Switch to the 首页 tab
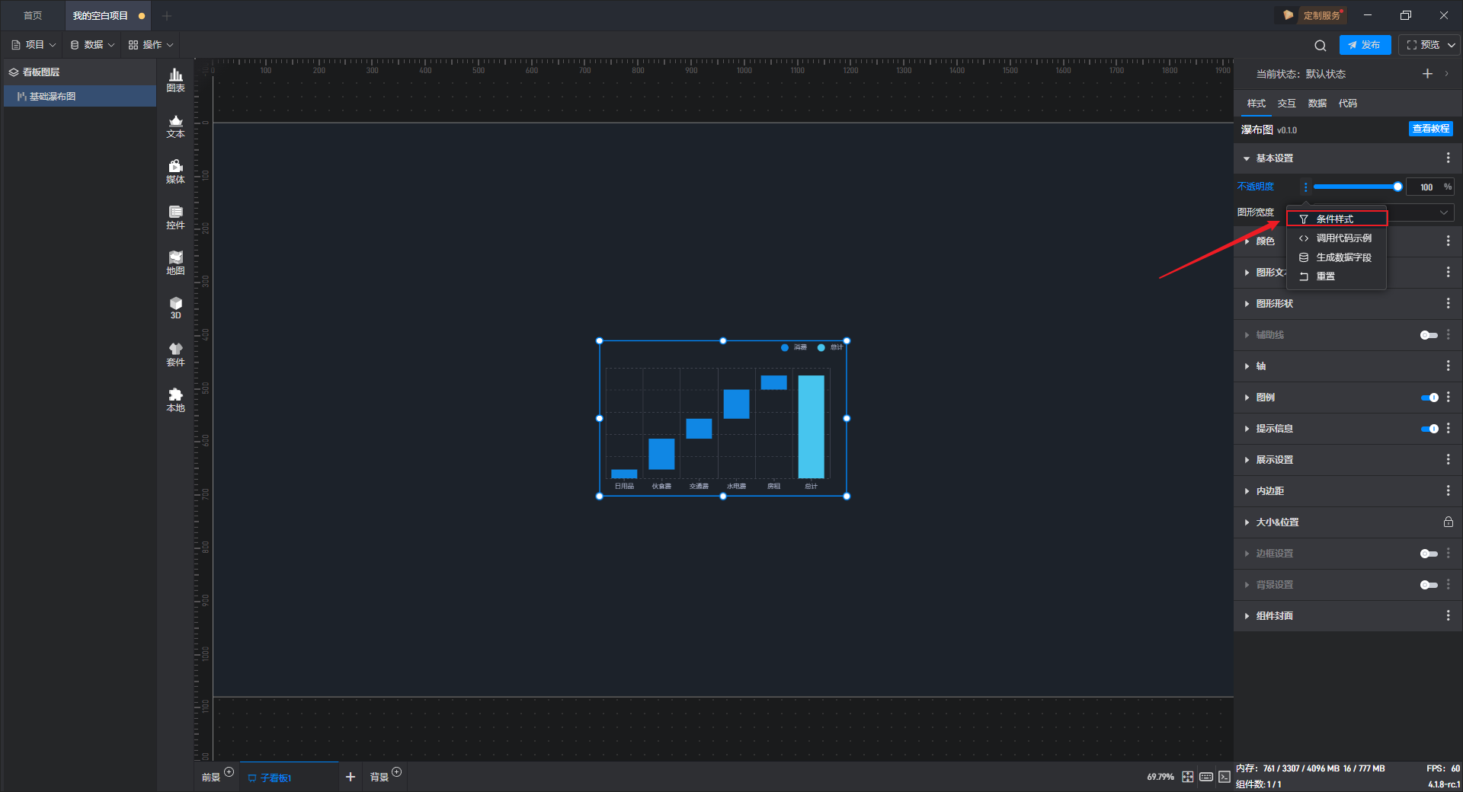 [33, 15]
